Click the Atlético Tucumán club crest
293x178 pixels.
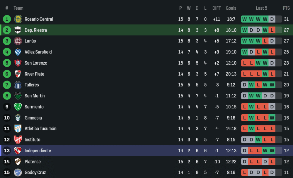point(18,129)
